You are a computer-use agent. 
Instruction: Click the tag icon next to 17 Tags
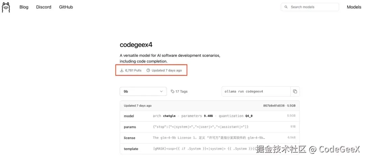(x=172, y=91)
